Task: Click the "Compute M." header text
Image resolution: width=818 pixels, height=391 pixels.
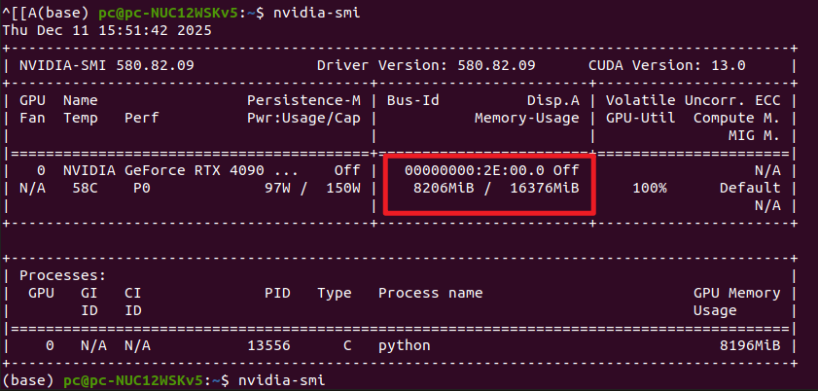Action: click(737, 119)
